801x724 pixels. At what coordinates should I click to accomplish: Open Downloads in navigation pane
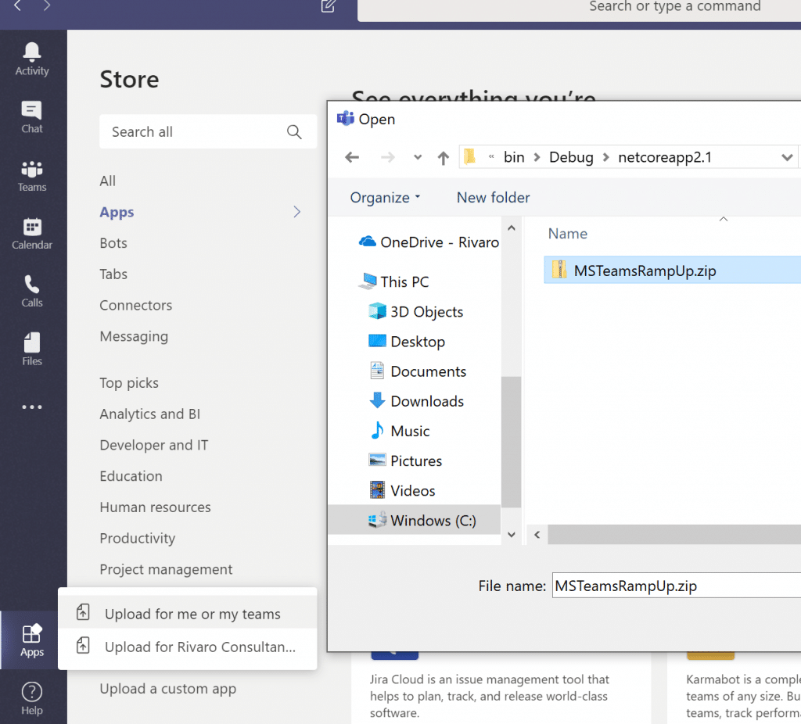[x=416, y=401]
